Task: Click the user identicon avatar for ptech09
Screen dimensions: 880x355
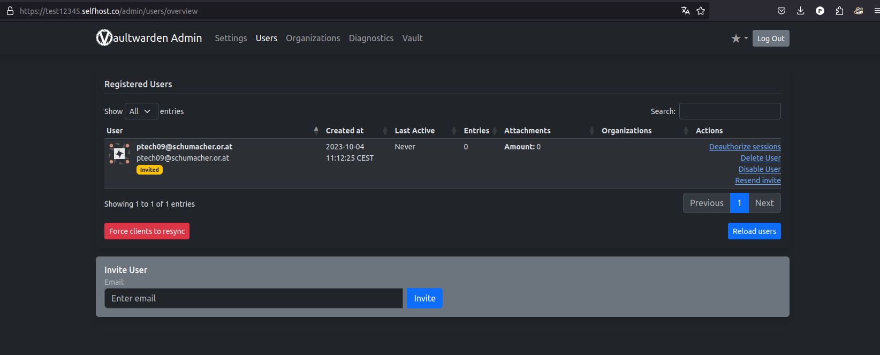Action: click(119, 154)
